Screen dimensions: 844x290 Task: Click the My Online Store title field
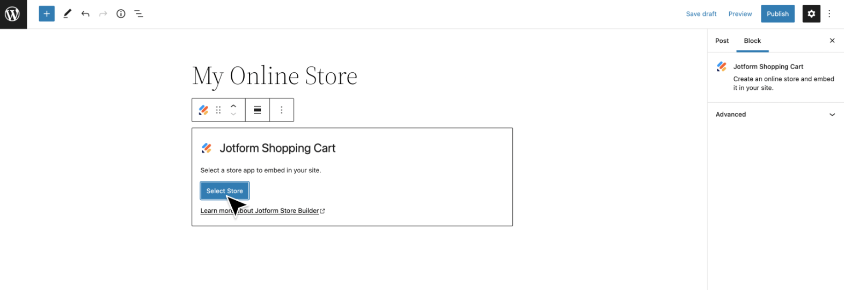coord(275,76)
